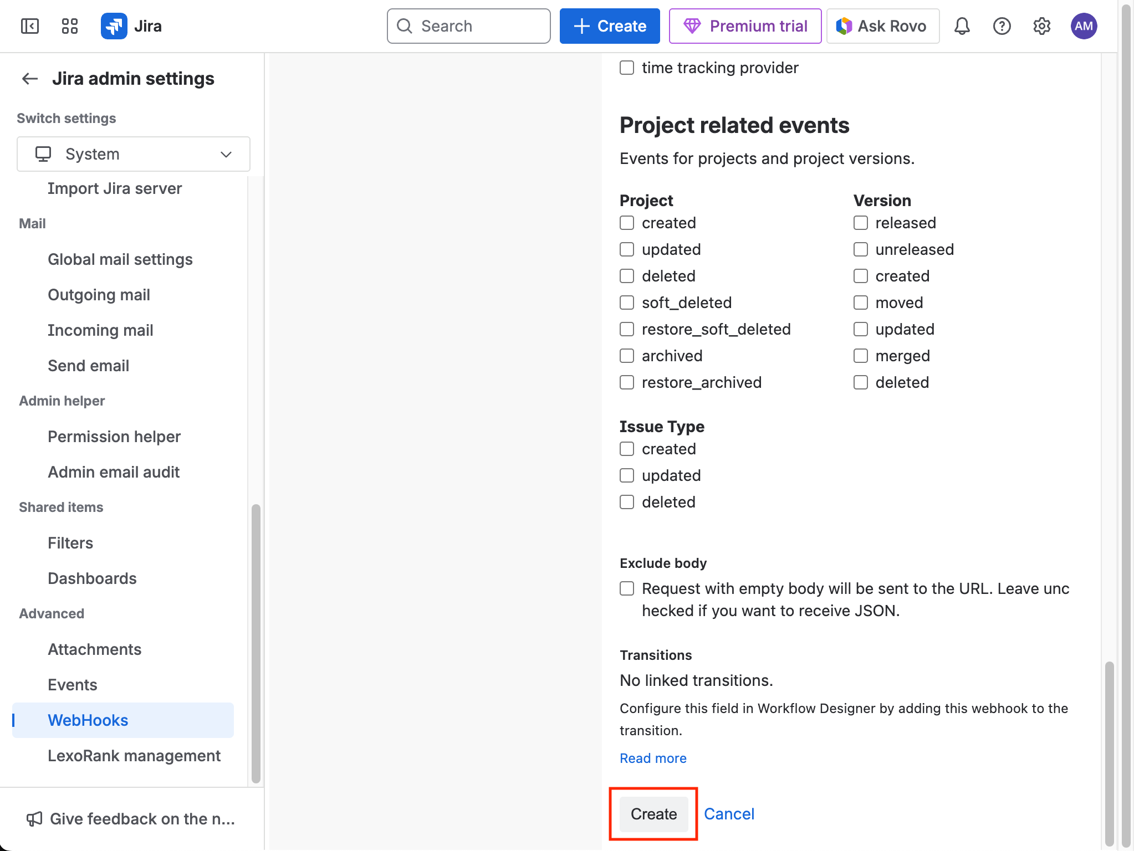Viewport: 1134px width, 851px height.
Task: Go back using the admin settings arrow
Action: pos(30,79)
